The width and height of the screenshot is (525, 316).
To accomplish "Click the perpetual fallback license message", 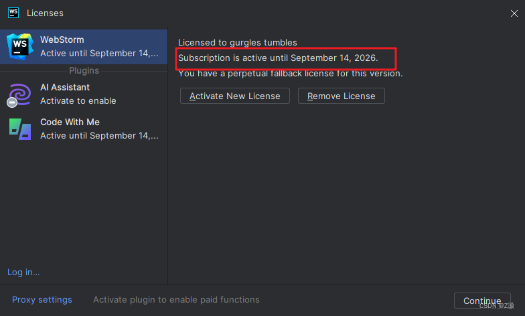I will [x=291, y=74].
